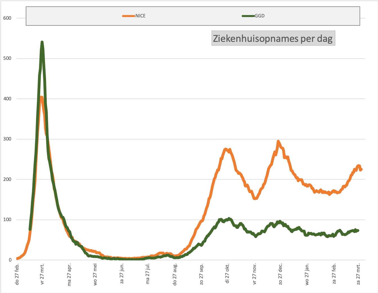Click the 0 value axis label
378x293 pixels.
point(10,260)
